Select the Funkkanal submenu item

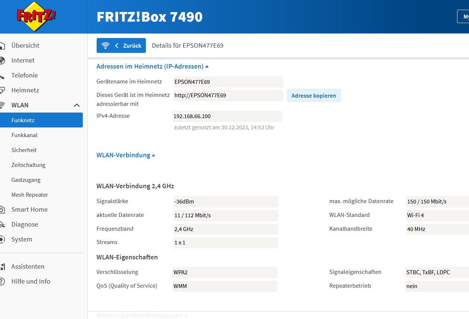coord(24,135)
